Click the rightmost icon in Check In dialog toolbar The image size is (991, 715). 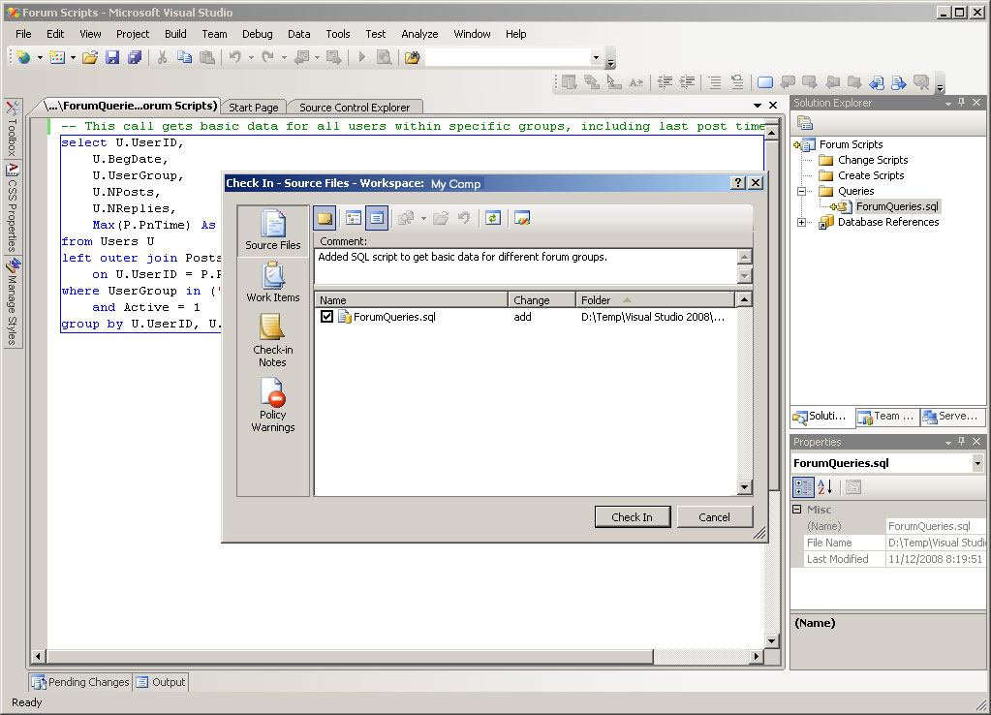point(522,219)
